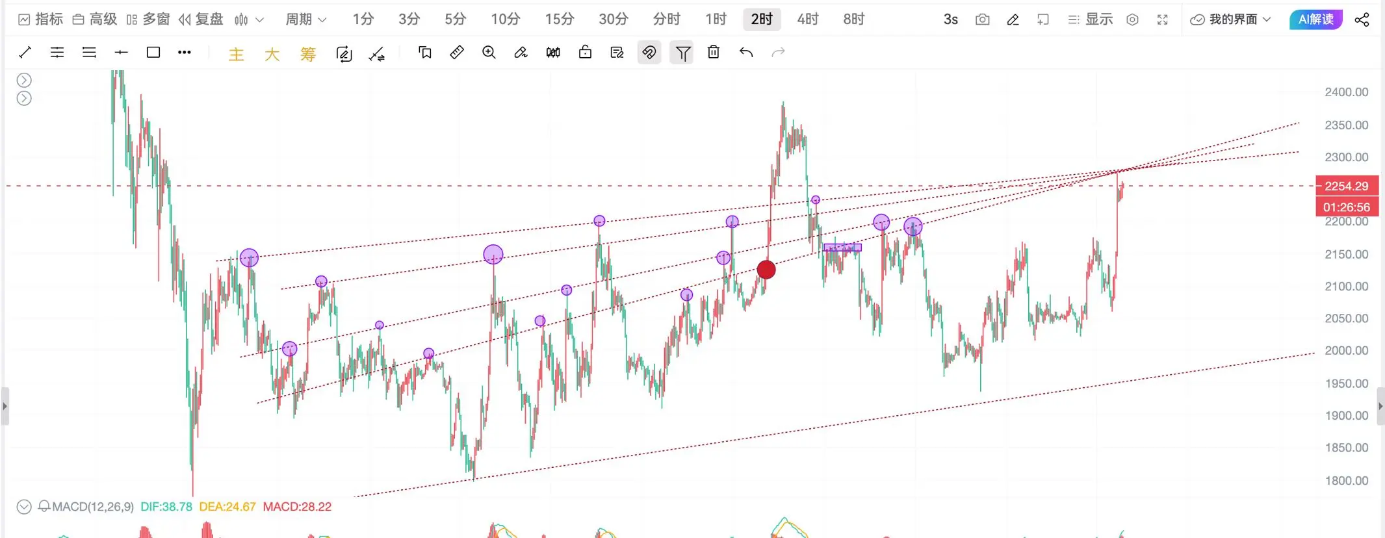Click the share icon

[x=1362, y=19]
